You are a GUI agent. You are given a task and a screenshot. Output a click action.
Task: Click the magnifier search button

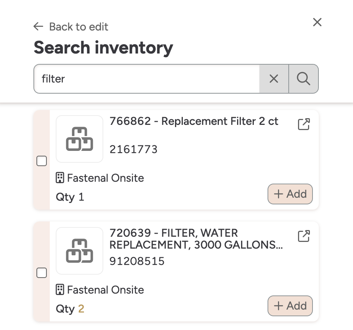304,79
